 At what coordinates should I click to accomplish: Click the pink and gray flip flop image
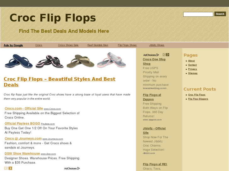pyautogui.click(x=112, y=60)
